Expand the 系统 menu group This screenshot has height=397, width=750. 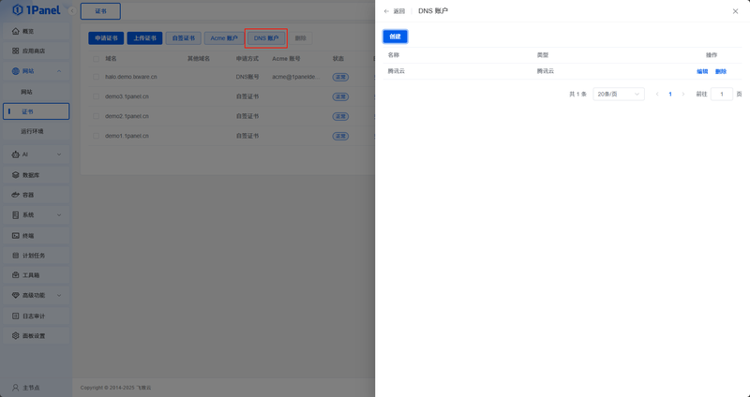59,215
